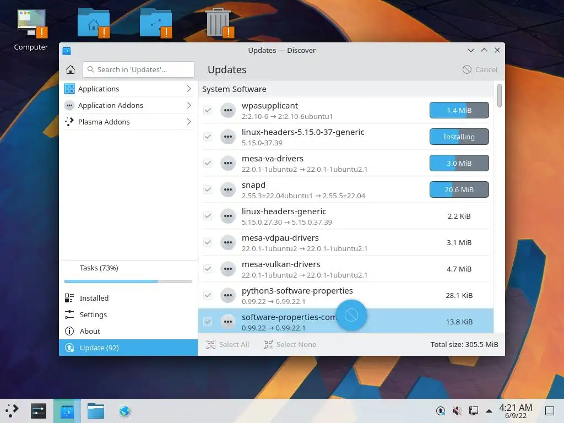Open the Trash desktop icon
This screenshot has height=423, width=564.
point(219,23)
